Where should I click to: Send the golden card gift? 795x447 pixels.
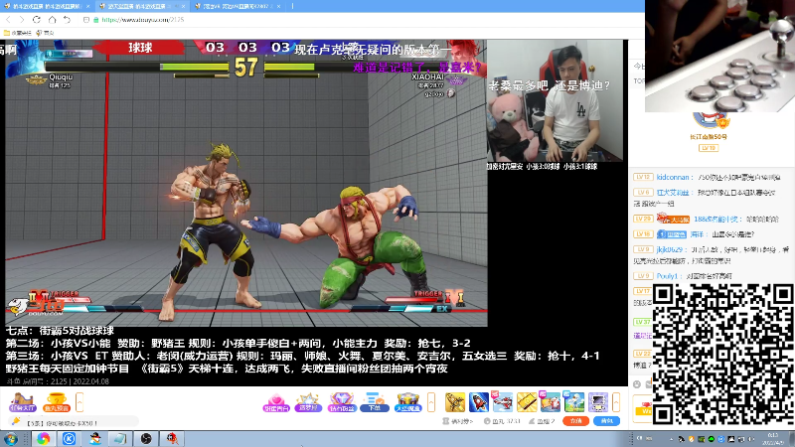tap(527, 402)
